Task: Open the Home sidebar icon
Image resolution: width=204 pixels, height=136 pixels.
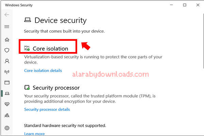Action: click(7, 39)
